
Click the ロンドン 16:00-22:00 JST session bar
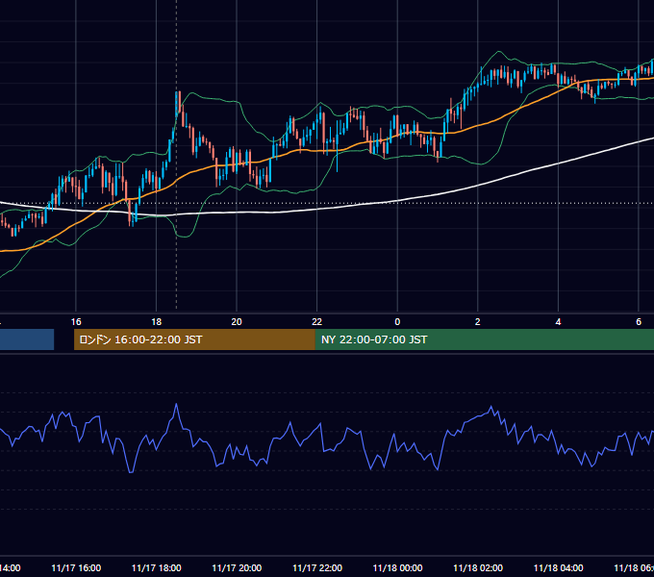coord(194,339)
